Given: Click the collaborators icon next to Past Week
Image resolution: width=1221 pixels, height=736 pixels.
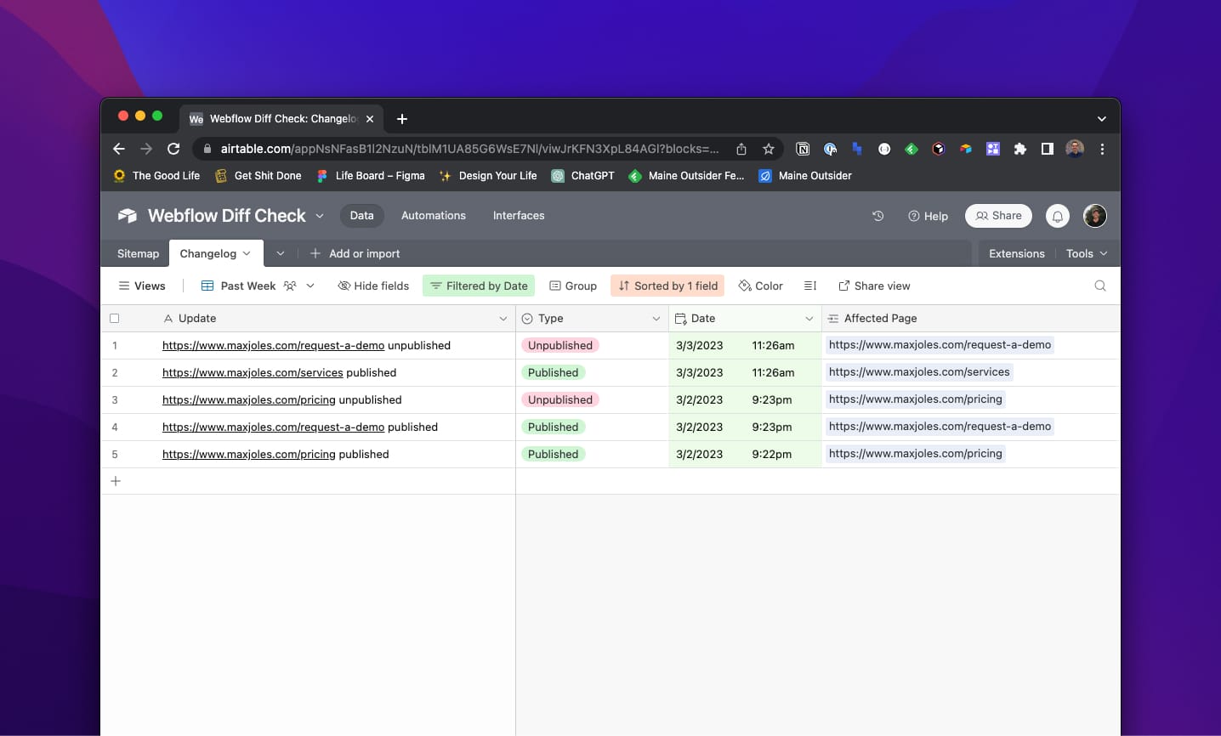Looking at the screenshot, I should [292, 286].
